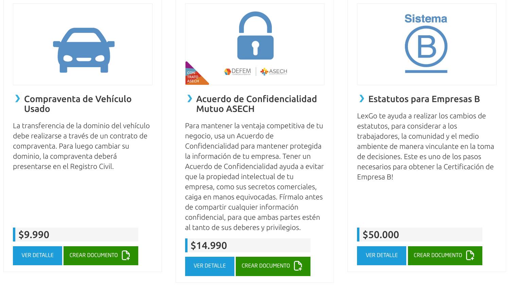The width and height of the screenshot is (517, 291).
Task: Click chevron beside Acuerdo de Confidencialidad
Action: pyautogui.click(x=190, y=99)
